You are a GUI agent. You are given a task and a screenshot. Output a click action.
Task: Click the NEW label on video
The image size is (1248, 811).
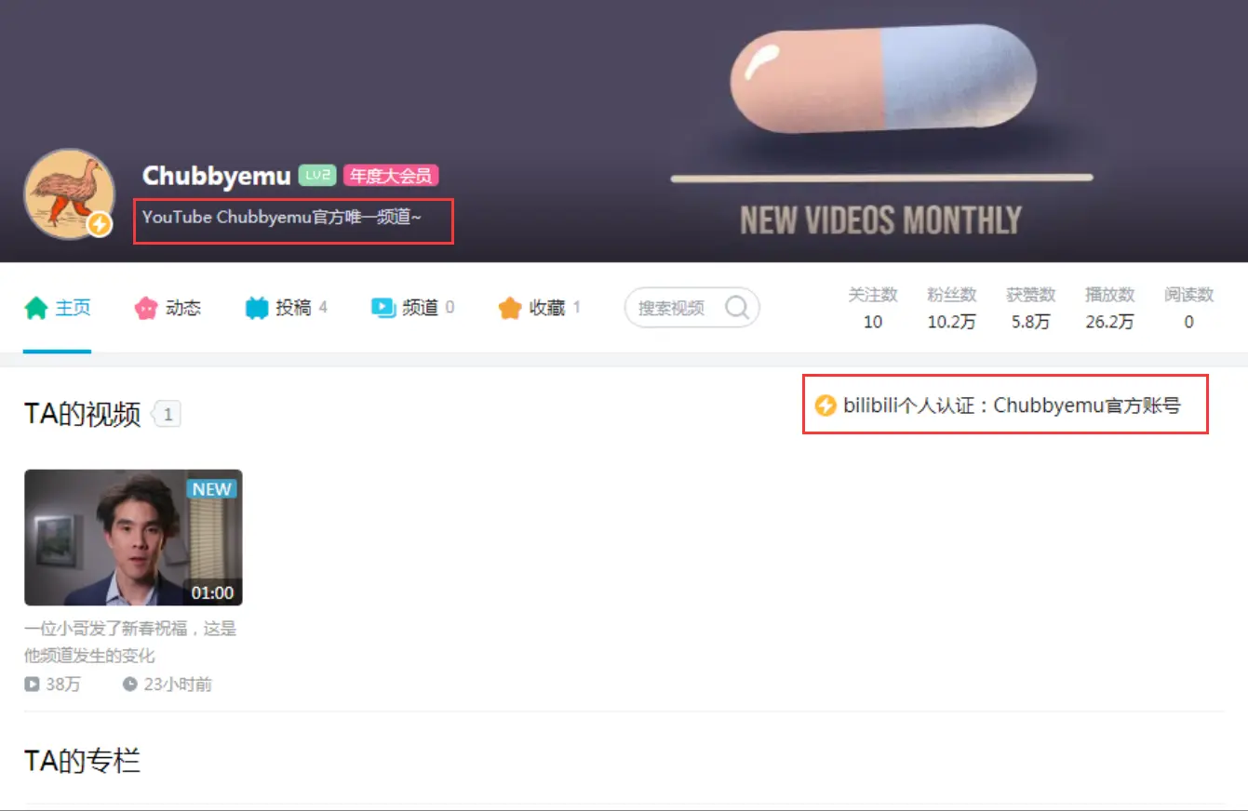click(x=212, y=489)
